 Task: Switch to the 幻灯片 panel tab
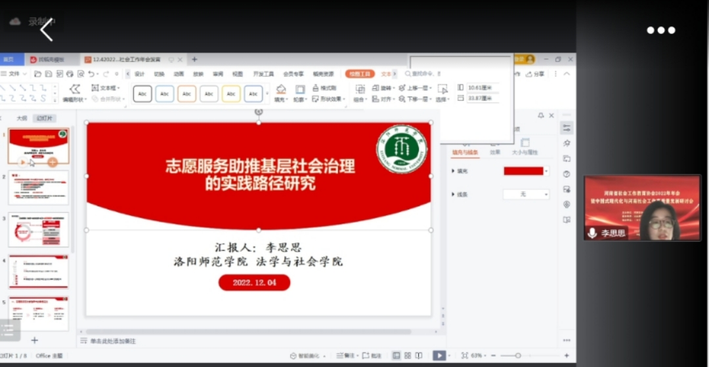coord(45,118)
